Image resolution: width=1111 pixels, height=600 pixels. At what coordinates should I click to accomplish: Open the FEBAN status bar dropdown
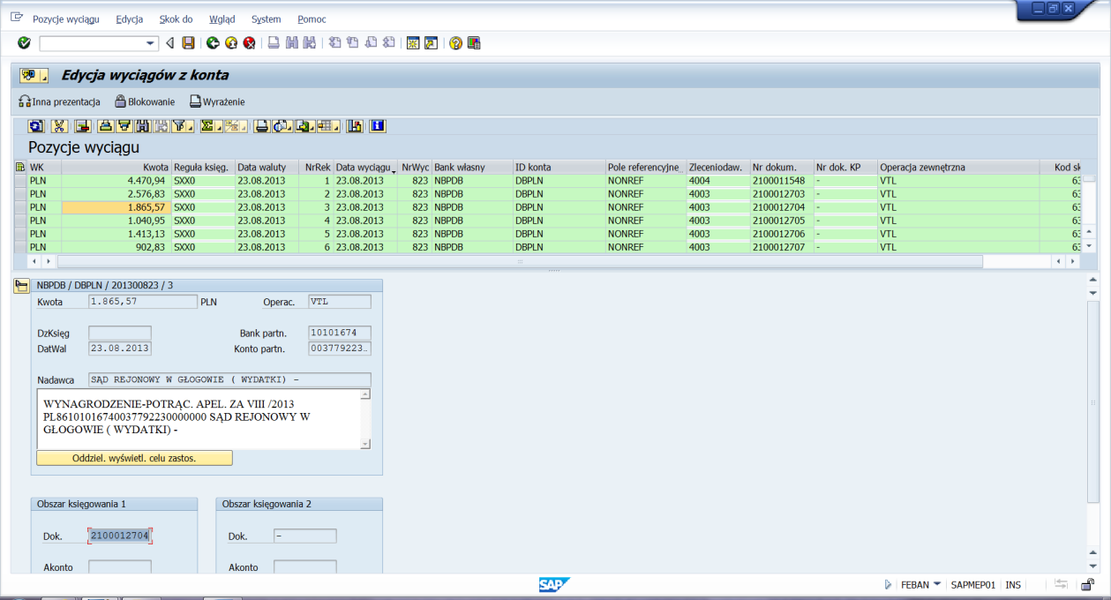pyautogui.click(x=937, y=584)
